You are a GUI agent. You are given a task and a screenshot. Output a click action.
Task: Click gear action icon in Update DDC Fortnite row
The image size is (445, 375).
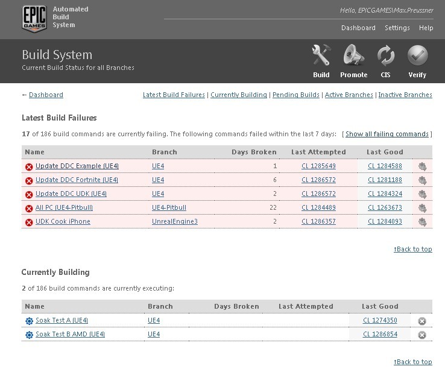[422, 180]
